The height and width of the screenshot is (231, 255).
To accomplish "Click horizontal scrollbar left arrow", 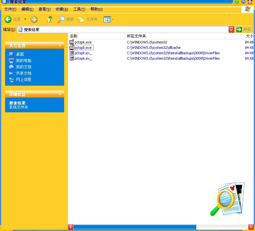I will pos(71,227).
